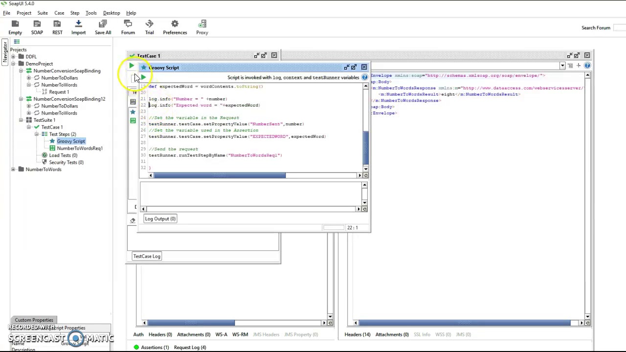Open the WS-RM tab

click(240, 334)
